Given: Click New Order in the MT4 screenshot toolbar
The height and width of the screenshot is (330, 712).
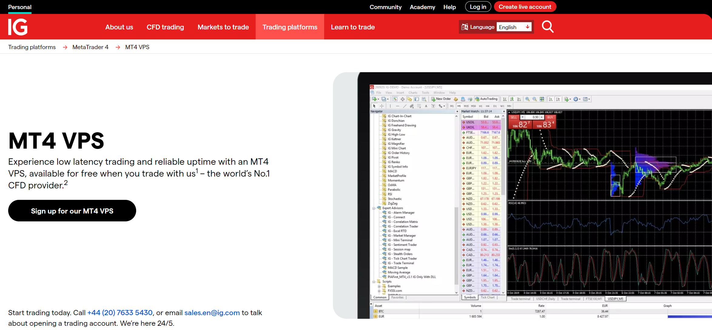Looking at the screenshot, I should (442, 99).
